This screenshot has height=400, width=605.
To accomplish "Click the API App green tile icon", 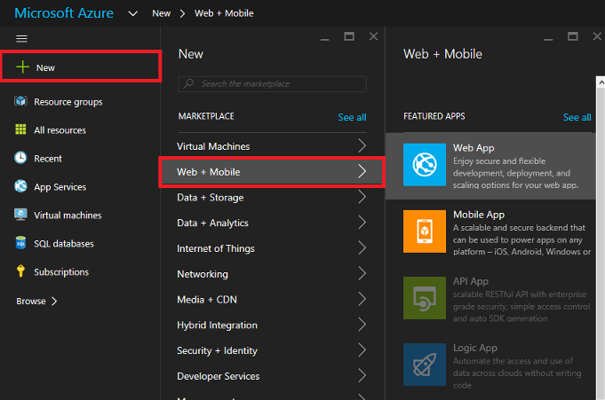I will pos(425,298).
